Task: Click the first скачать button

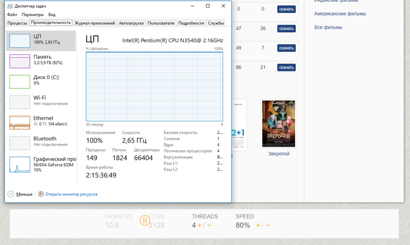Action: click(286, 9)
